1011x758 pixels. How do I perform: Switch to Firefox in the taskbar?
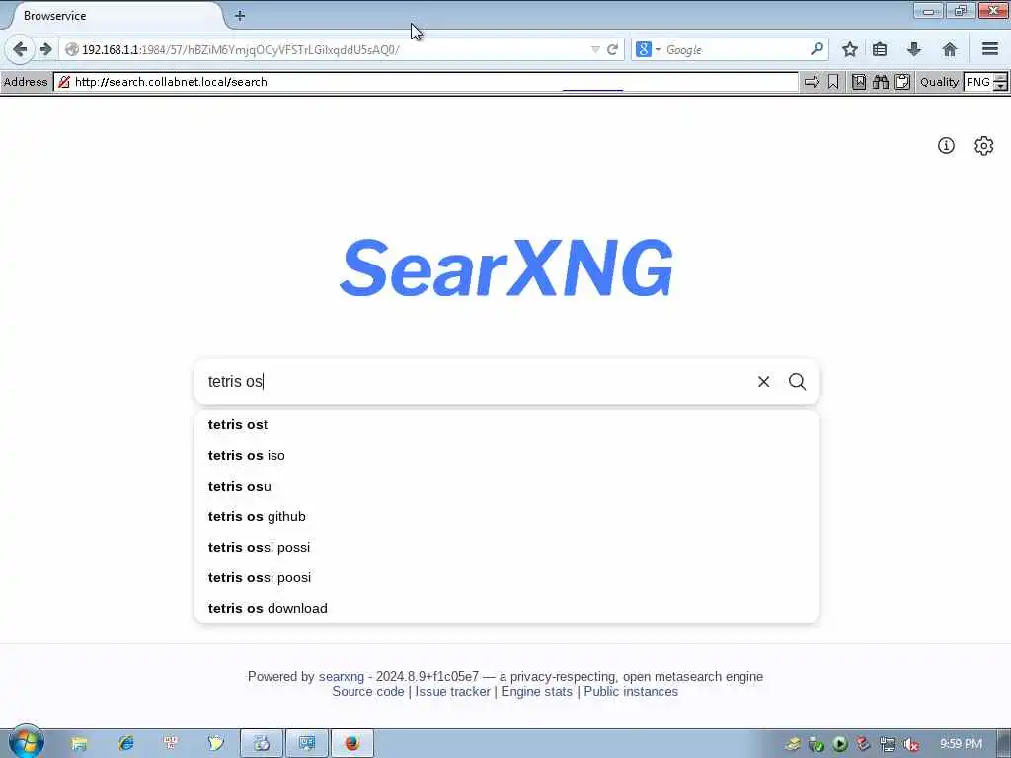coord(352,743)
